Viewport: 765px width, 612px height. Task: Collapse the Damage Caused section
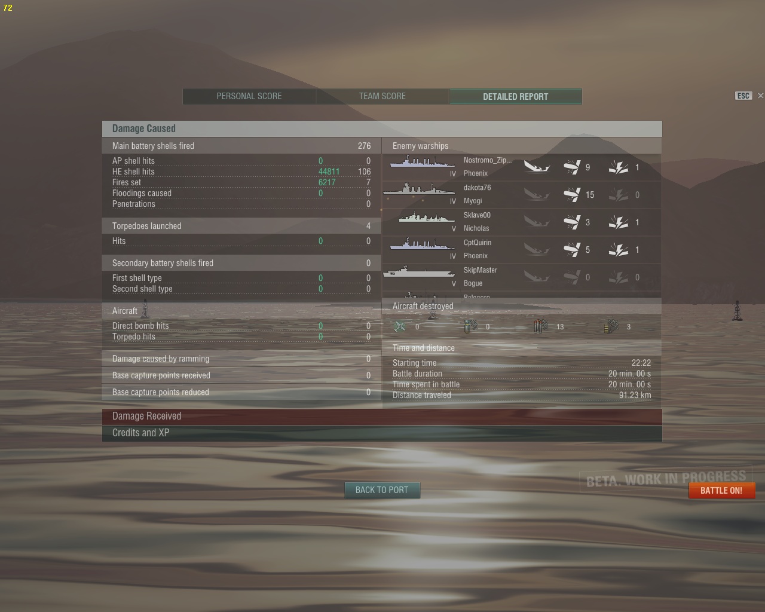click(382, 128)
